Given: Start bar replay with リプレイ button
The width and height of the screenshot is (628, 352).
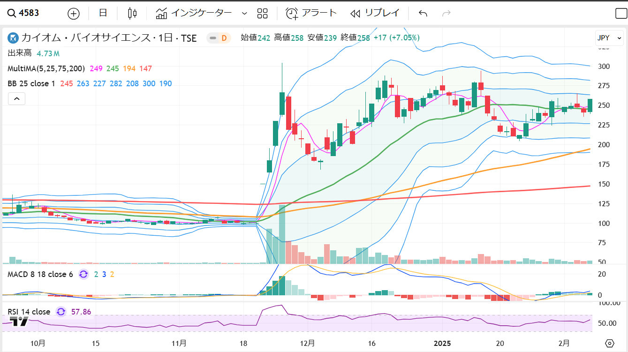Looking at the screenshot, I should point(375,13).
